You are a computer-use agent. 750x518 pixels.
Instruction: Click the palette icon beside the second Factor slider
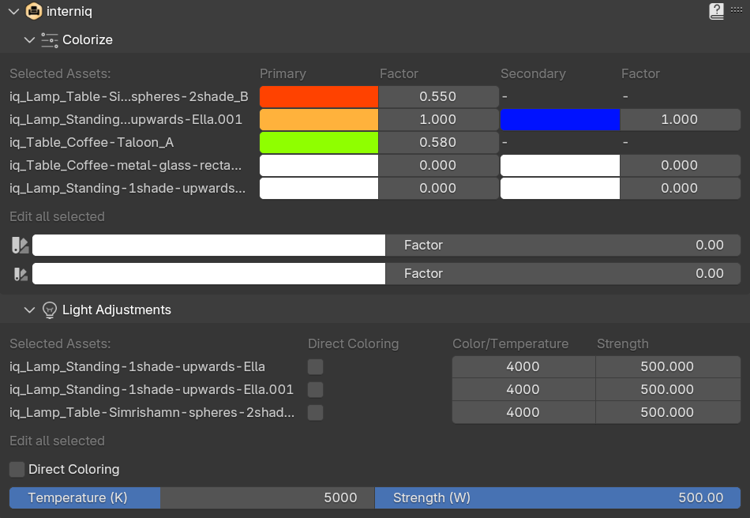click(19, 273)
